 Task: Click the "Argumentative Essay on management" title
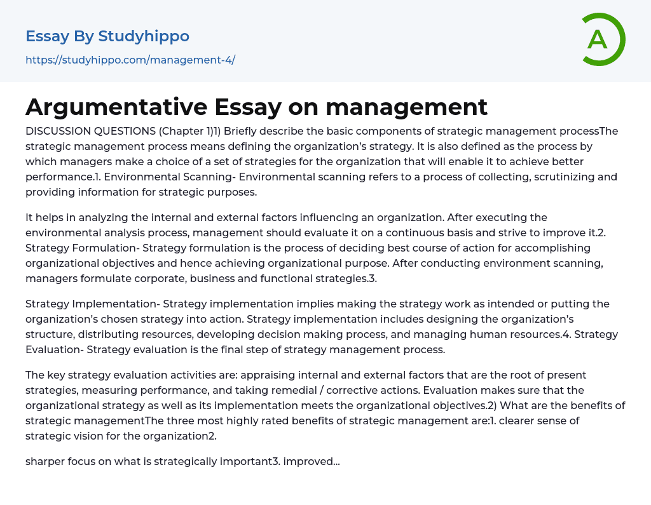256,107
